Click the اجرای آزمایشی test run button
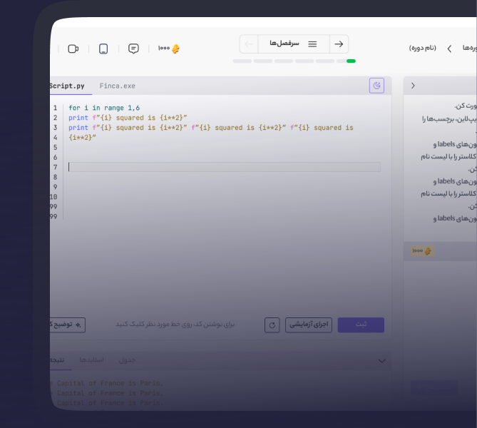Viewport: 477px width, 428px height. (309, 325)
